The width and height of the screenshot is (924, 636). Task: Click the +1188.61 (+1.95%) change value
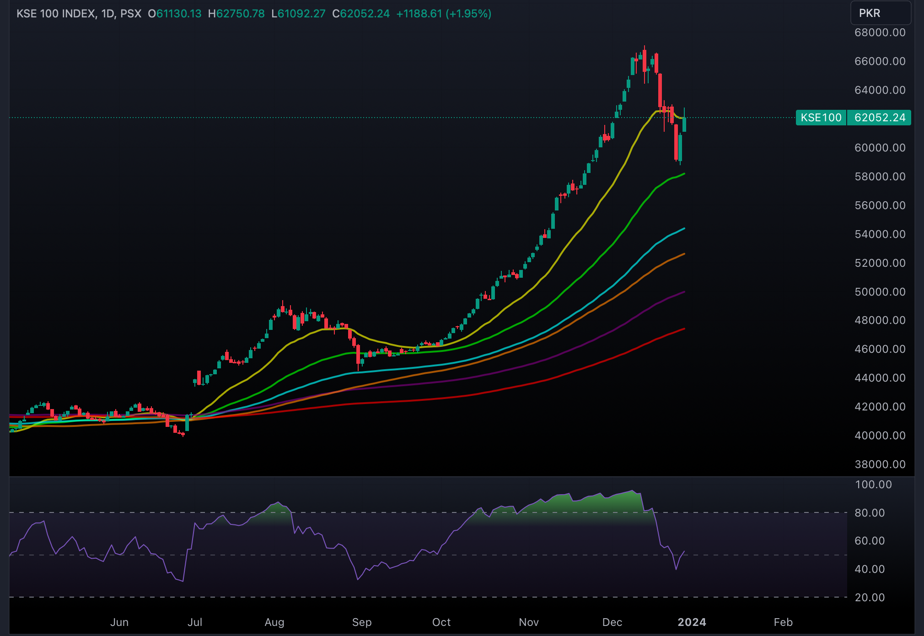point(443,14)
